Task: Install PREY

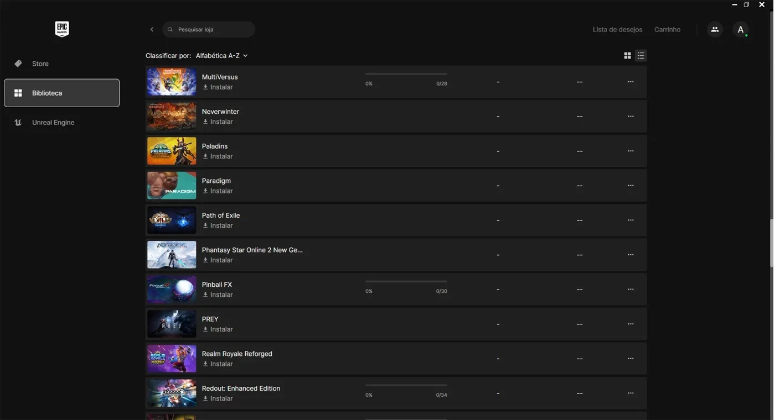Action: coord(218,329)
